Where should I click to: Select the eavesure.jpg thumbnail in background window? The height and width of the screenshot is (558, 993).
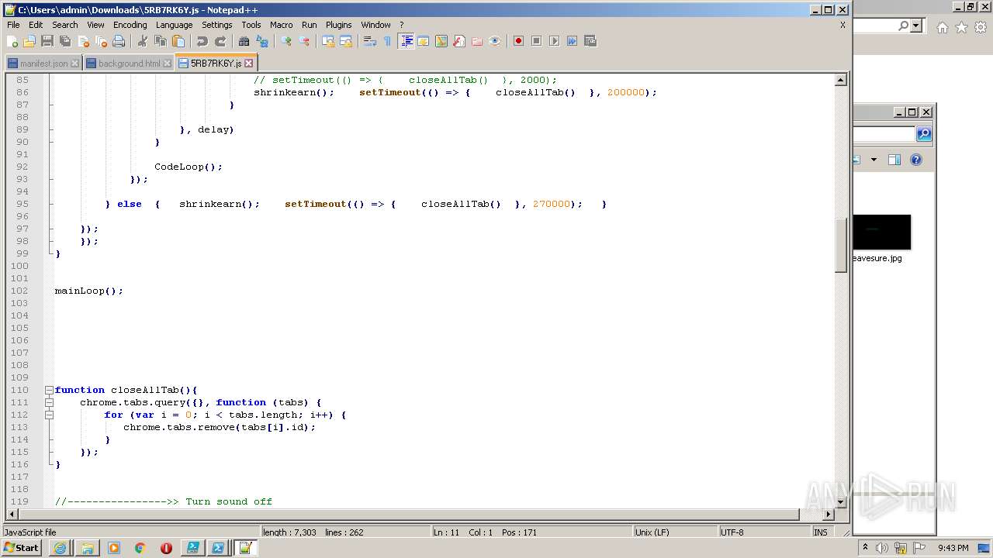point(881,232)
